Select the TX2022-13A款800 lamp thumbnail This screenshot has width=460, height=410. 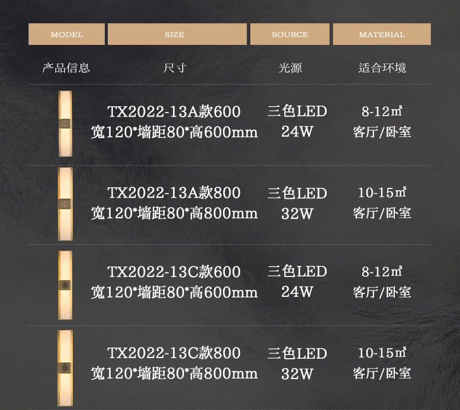pos(65,204)
